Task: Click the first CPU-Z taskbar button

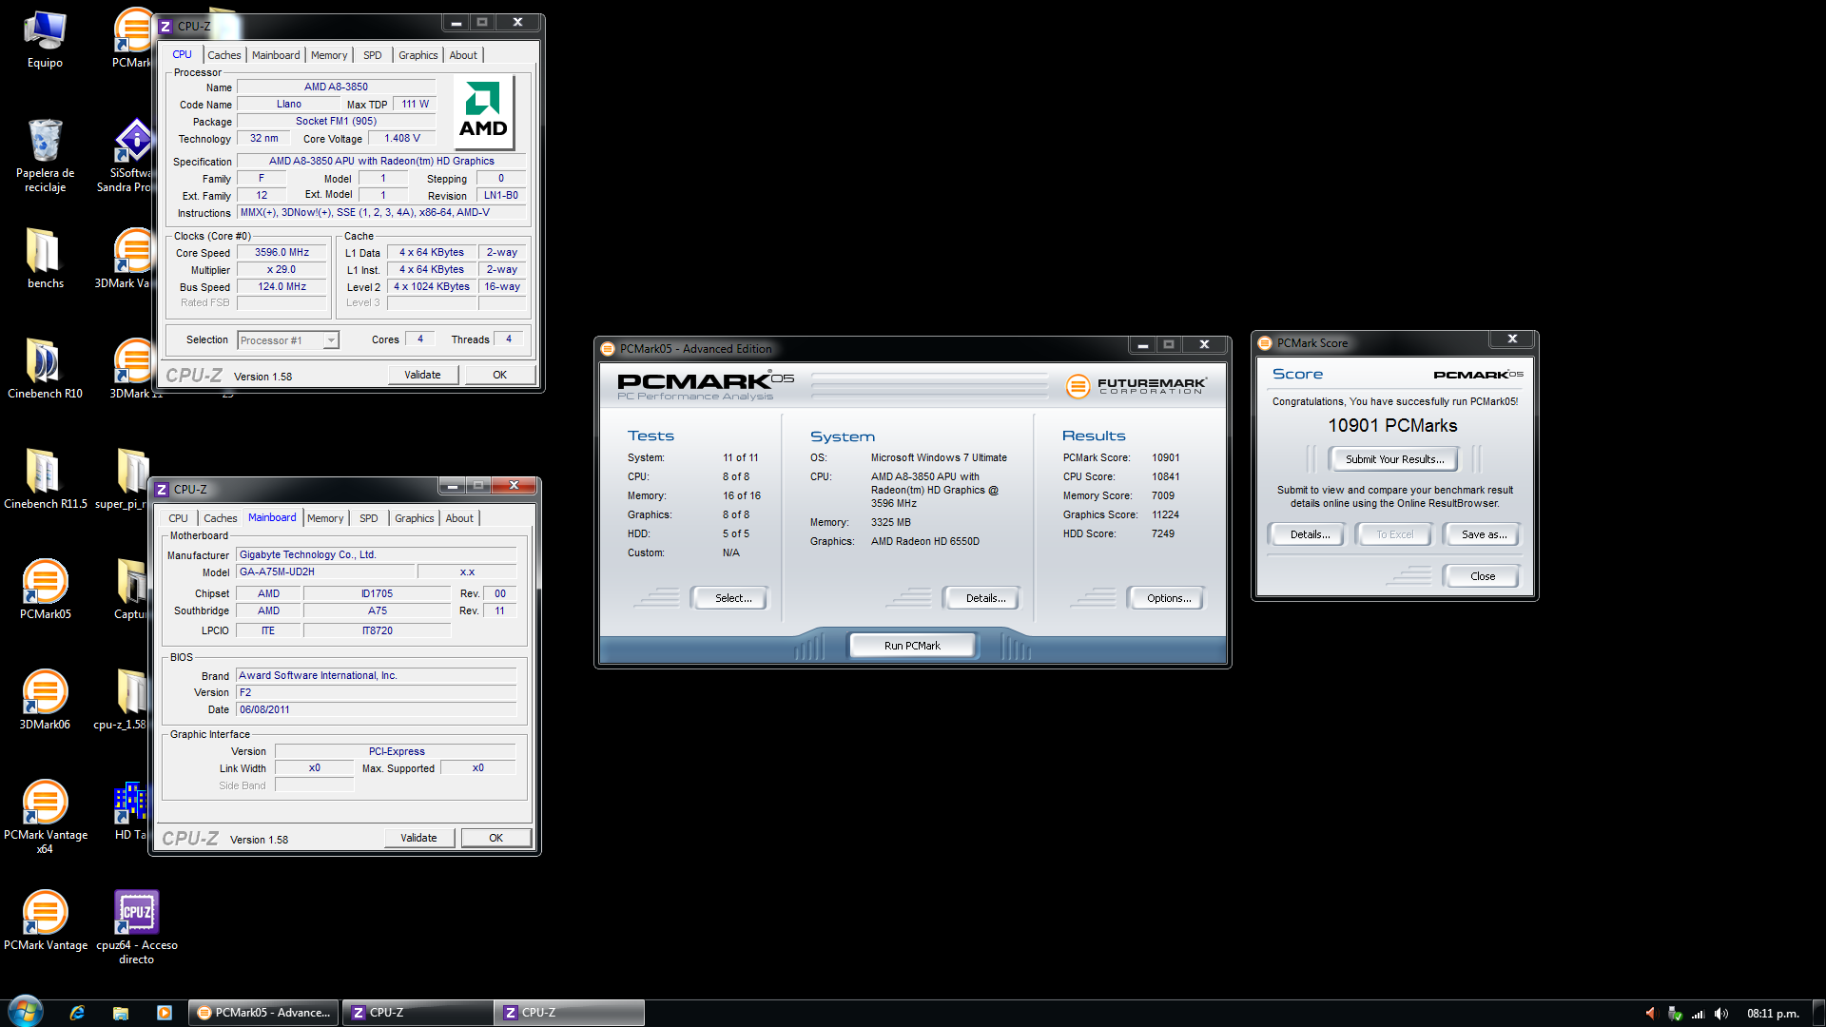Action: point(417,1013)
